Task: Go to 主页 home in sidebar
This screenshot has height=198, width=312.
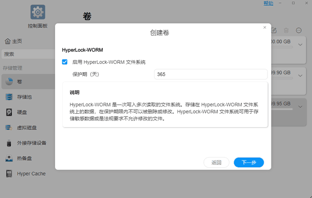Action: pos(13,41)
